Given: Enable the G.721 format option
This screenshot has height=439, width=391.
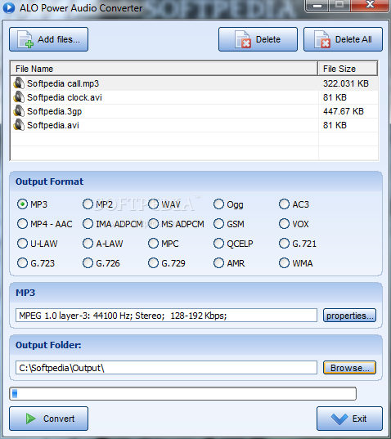Looking at the screenshot, I should (298, 244).
